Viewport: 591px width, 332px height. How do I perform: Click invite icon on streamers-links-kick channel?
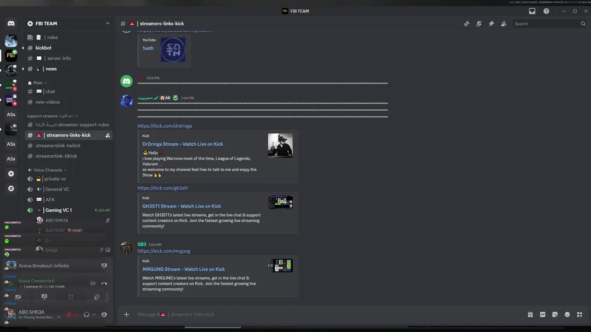(108, 135)
